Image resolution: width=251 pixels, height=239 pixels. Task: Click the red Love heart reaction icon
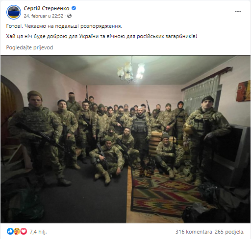point(24,231)
